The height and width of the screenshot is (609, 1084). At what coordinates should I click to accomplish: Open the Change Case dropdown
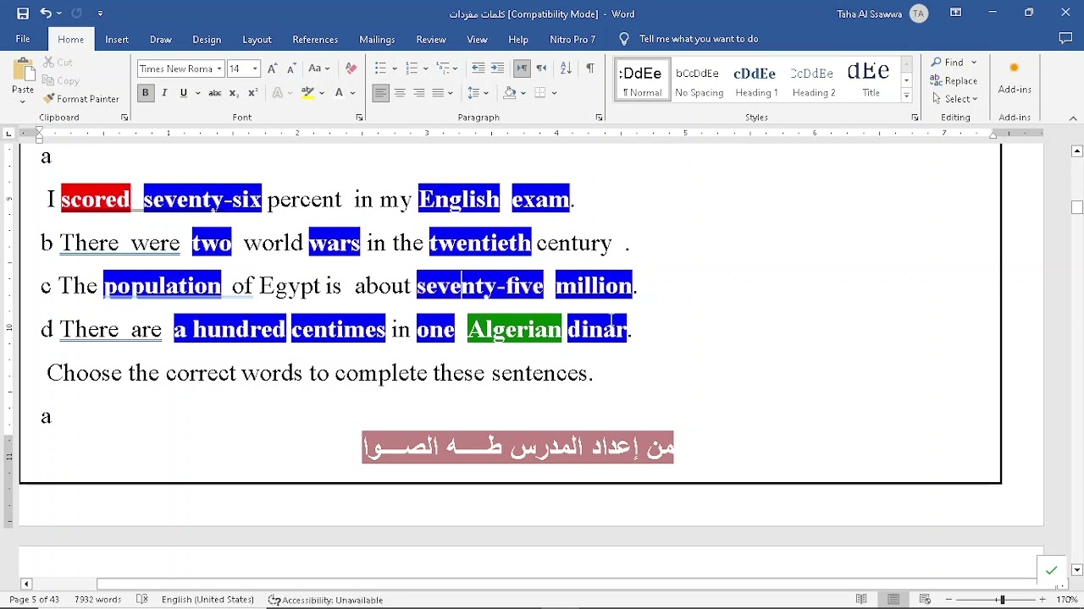(319, 69)
